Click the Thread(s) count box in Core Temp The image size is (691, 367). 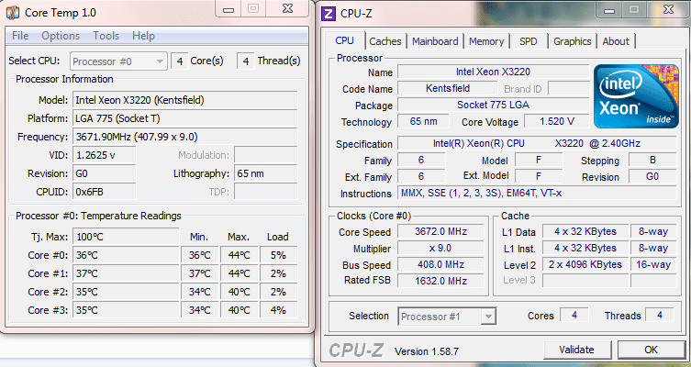[246, 61]
